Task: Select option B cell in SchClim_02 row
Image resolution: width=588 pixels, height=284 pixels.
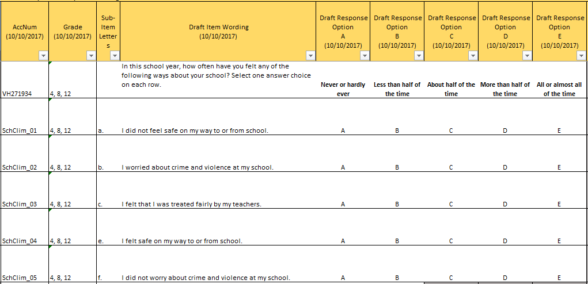Action: tap(397, 153)
